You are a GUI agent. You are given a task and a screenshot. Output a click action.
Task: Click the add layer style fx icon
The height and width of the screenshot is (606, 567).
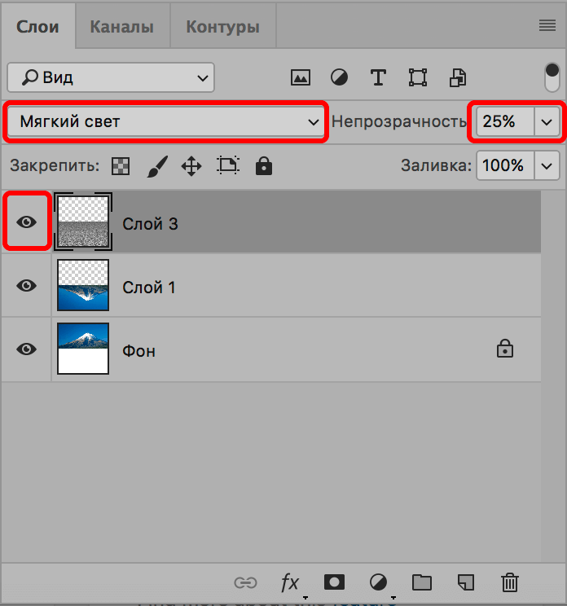pos(290,582)
